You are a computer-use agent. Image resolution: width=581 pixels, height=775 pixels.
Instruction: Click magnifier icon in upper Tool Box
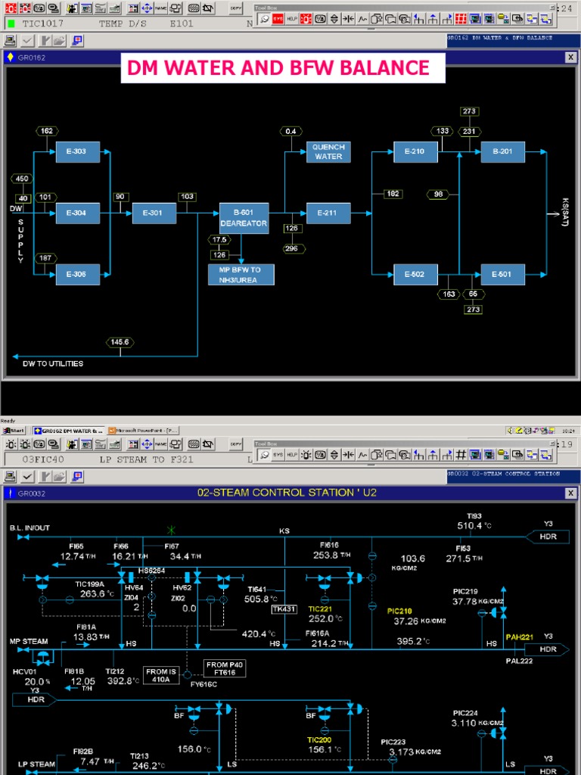[264, 19]
